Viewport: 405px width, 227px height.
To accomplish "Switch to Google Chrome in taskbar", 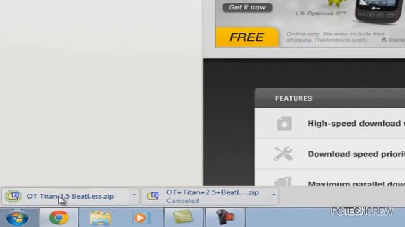I will (x=59, y=218).
